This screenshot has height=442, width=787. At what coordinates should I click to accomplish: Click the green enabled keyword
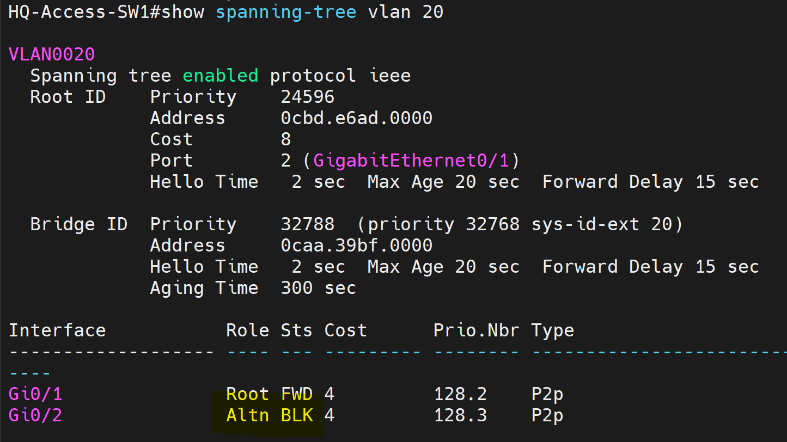[221, 76]
